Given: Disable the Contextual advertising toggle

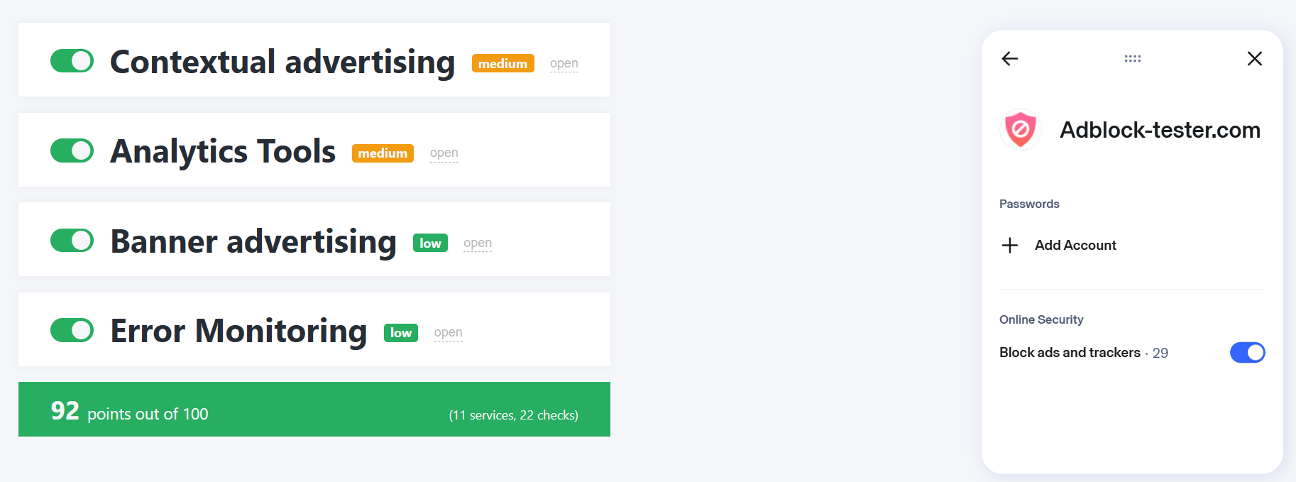Looking at the screenshot, I should [x=72, y=61].
